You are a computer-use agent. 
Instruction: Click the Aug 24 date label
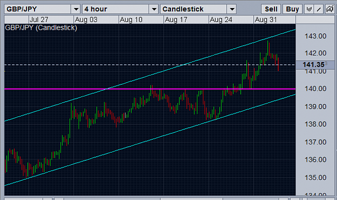point(221,20)
